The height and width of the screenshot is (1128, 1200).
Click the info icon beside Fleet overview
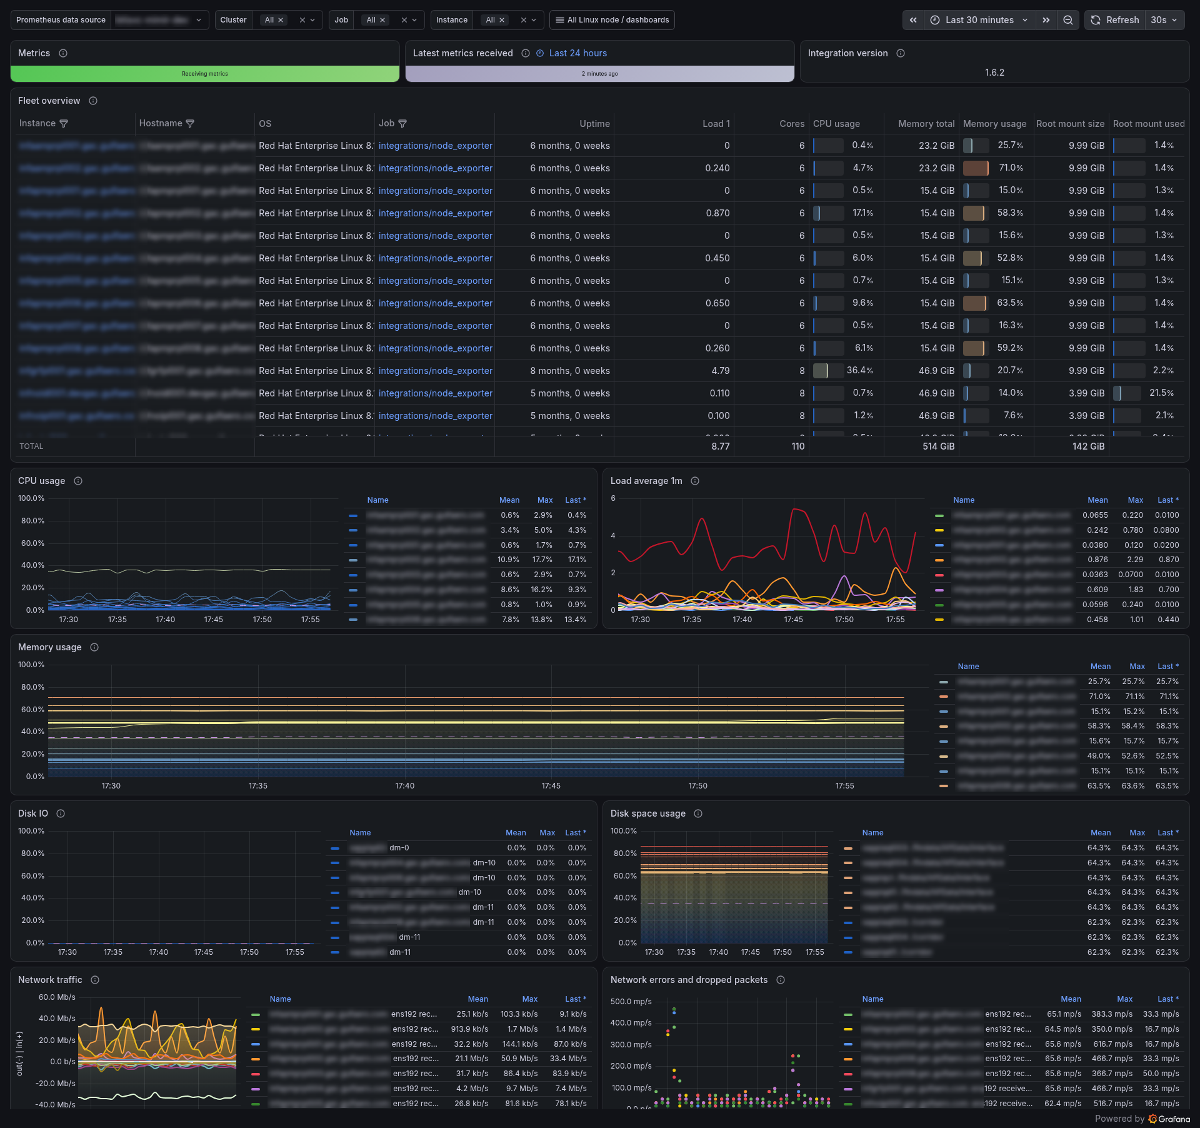pyautogui.click(x=93, y=101)
